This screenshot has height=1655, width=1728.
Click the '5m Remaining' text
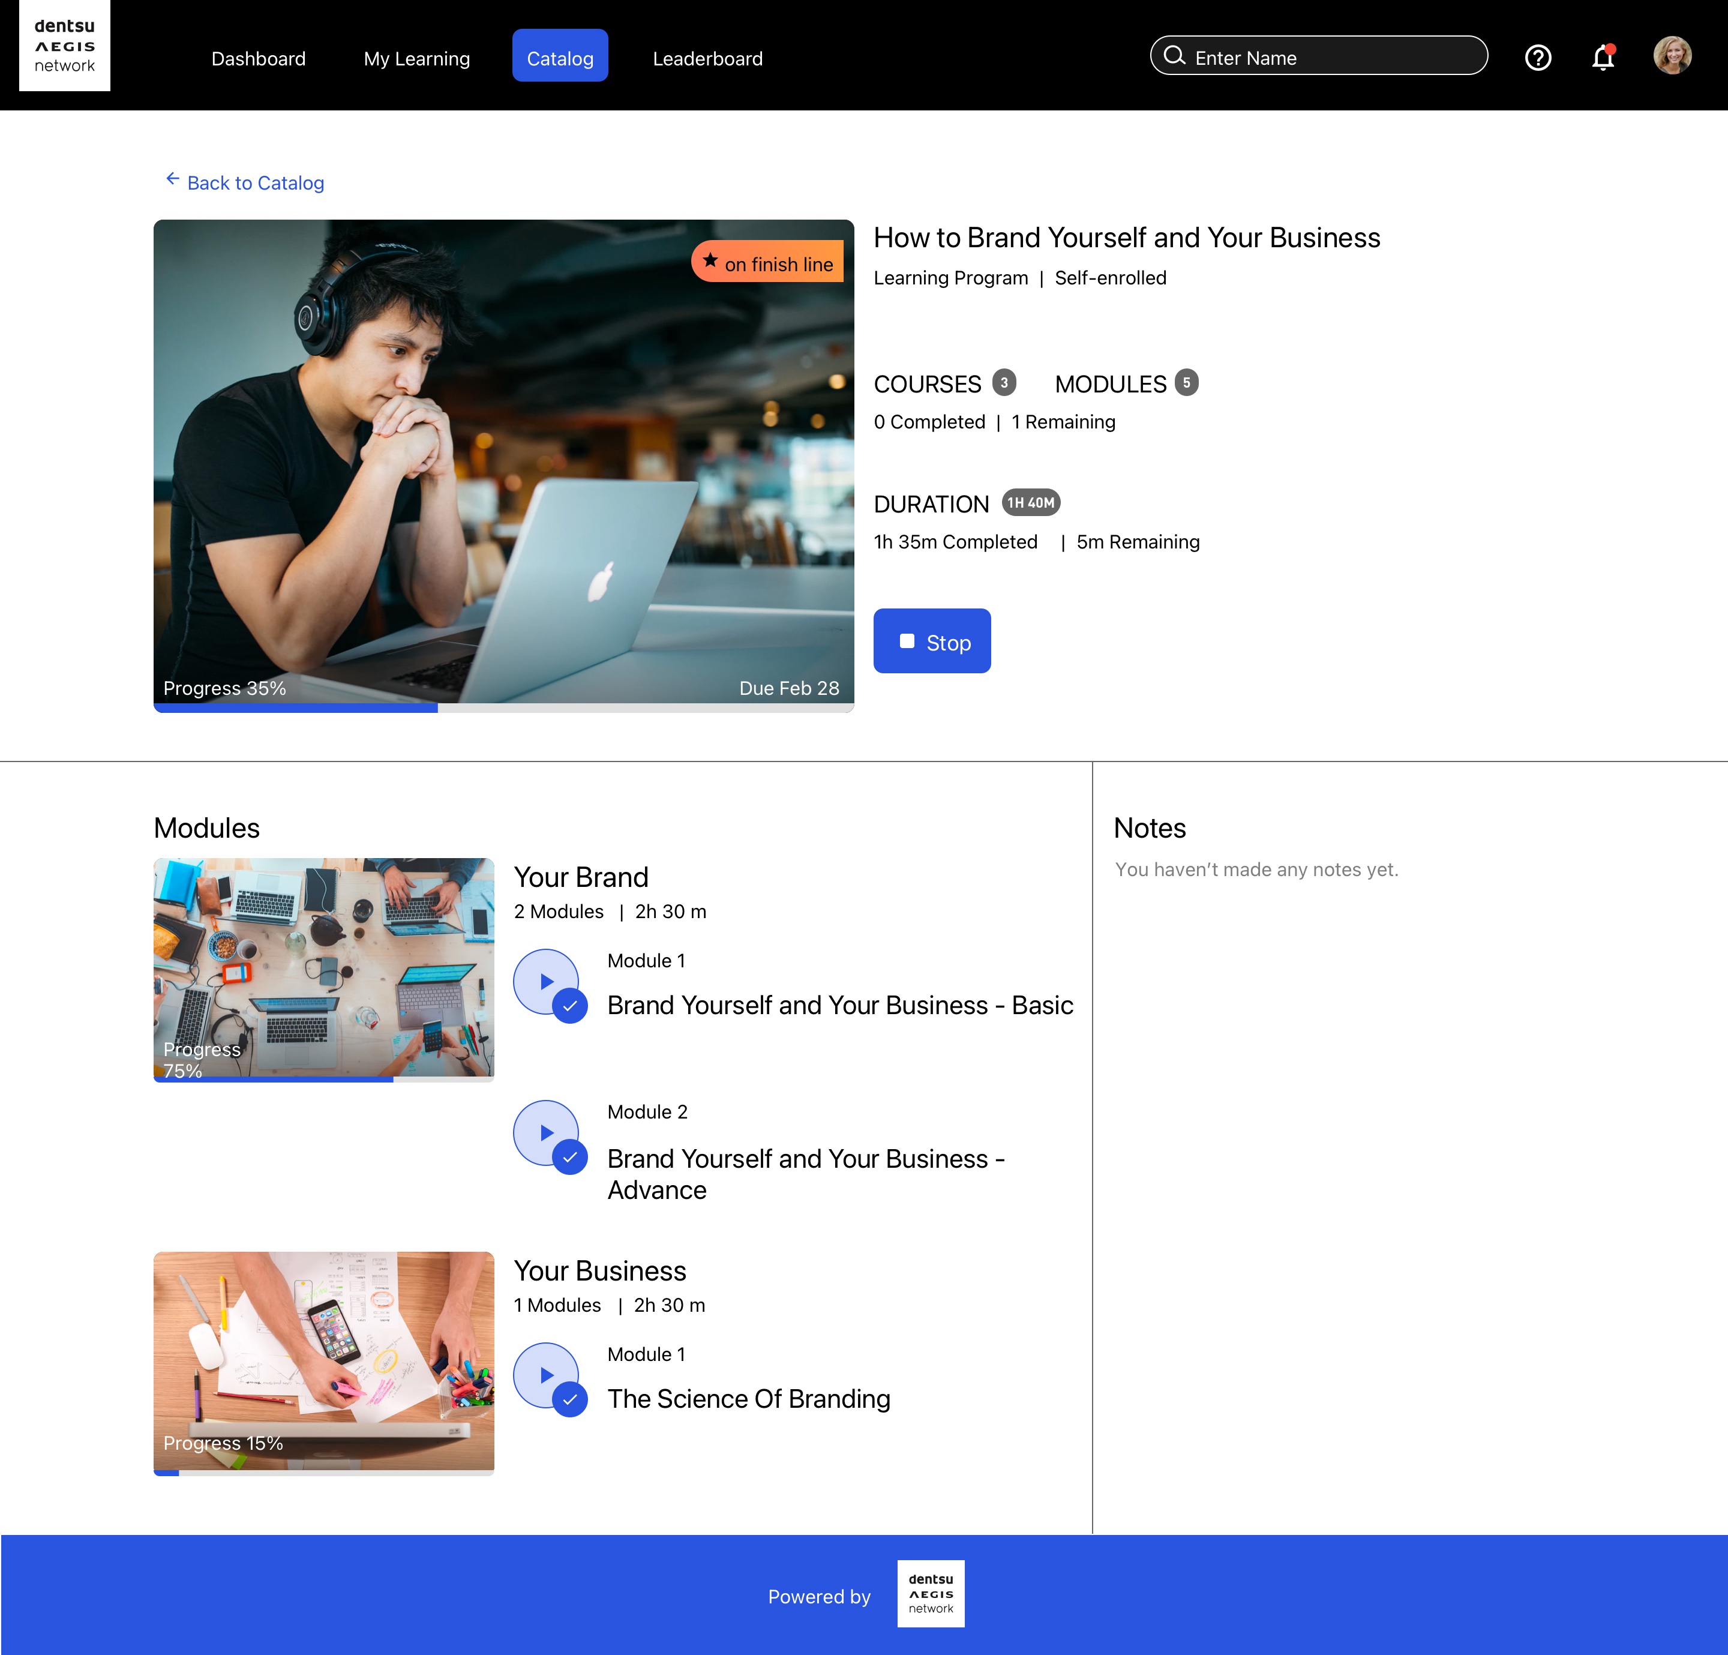[x=1138, y=541]
